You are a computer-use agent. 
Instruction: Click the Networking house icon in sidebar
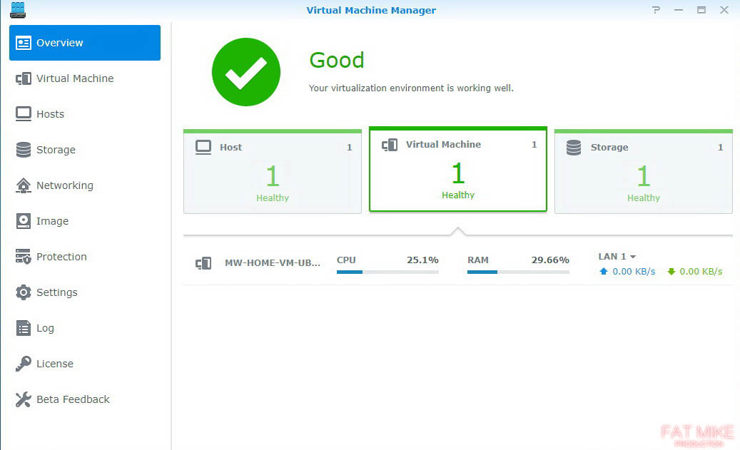(x=23, y=185)
